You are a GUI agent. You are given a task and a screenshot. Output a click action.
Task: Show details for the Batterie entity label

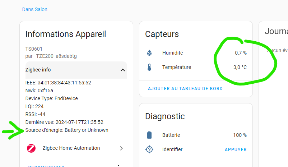[171, 135]
